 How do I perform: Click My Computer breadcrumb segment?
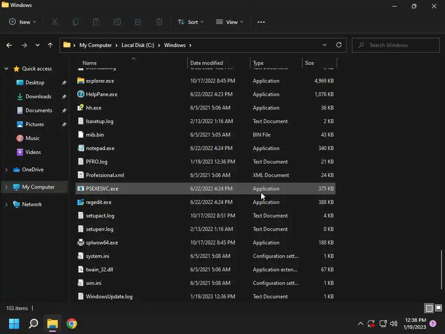(x=96, y=45)
